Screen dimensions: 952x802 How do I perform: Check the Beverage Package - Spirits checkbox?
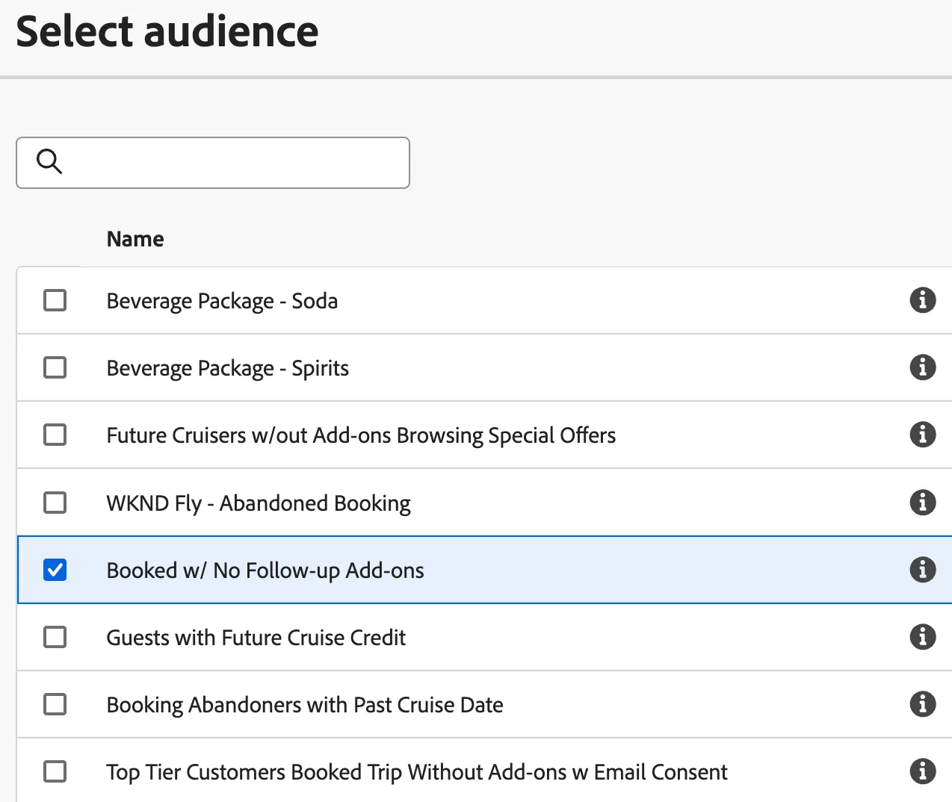(x=55, y=367)
